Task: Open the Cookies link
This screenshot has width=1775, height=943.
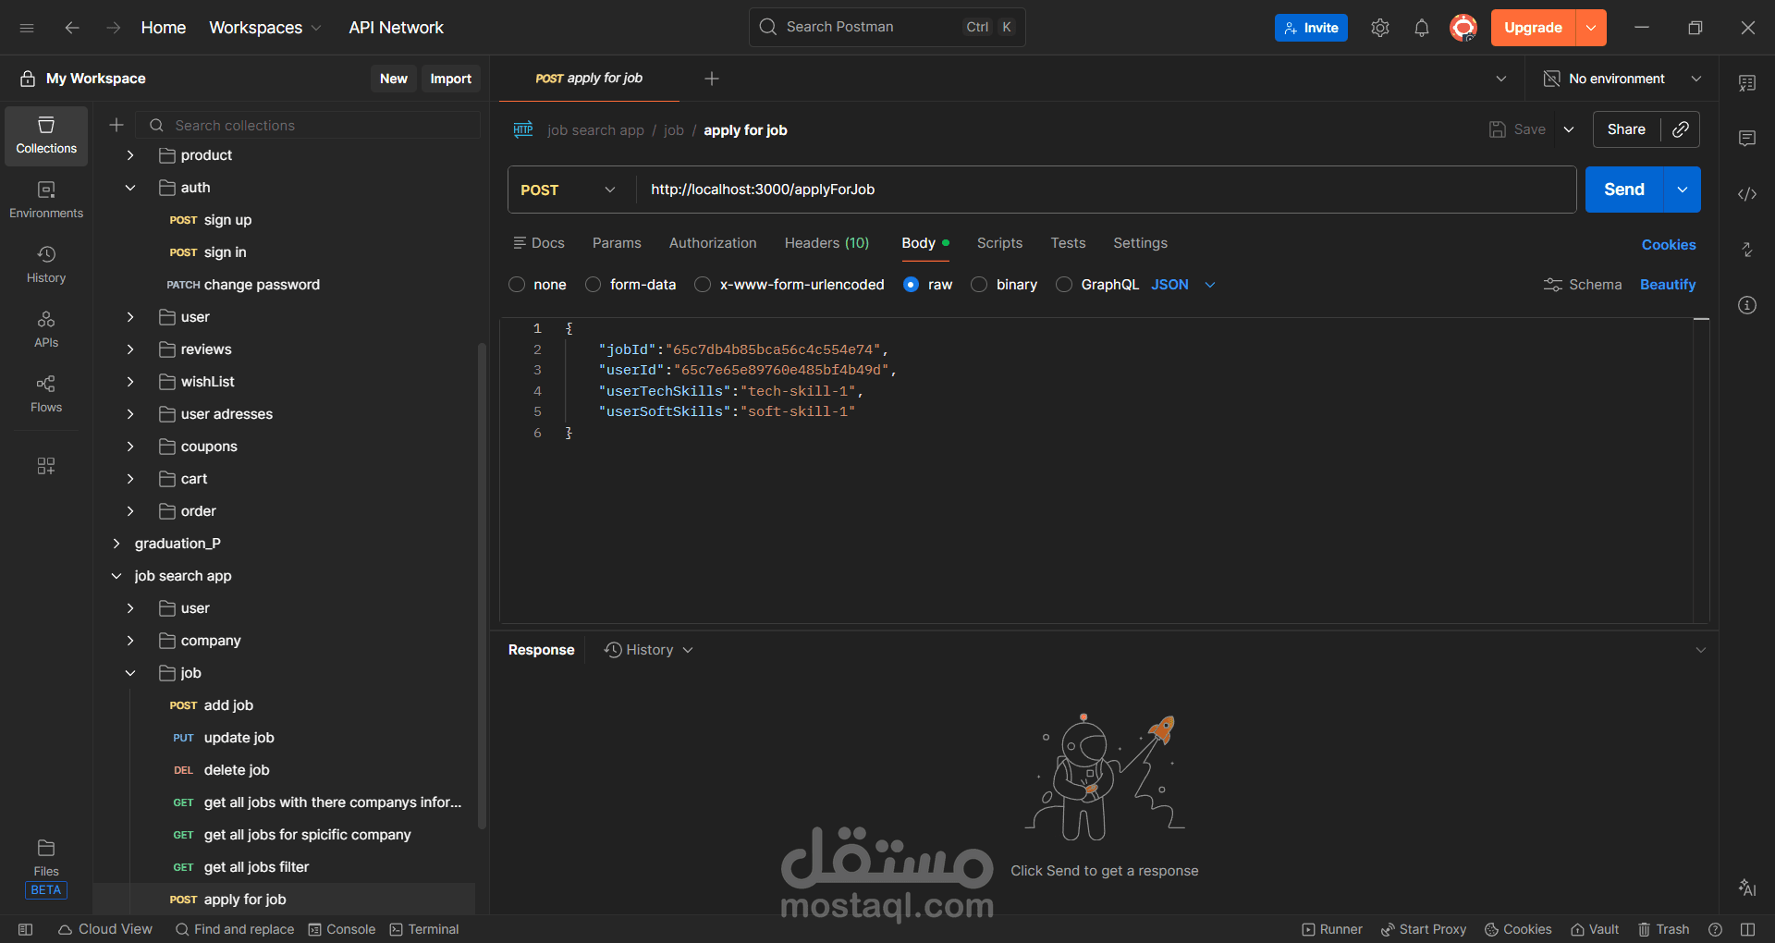Action: point(1669,245)
